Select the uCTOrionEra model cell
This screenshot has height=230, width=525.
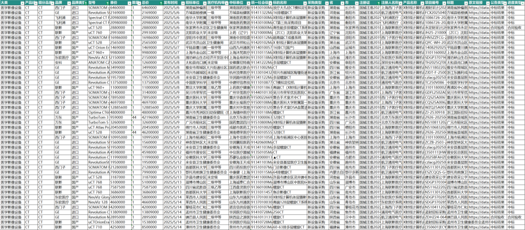[99, 222]
